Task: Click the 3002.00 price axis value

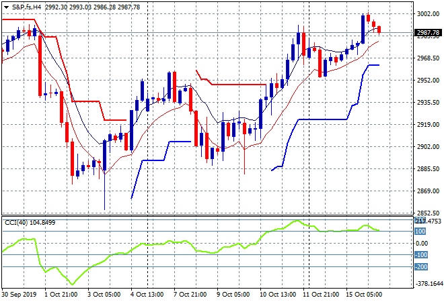Action: pos(428,14)
